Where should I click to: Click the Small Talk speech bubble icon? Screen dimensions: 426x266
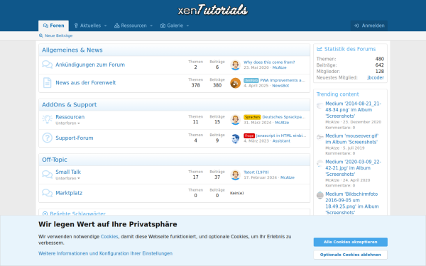tap(47, 174)
